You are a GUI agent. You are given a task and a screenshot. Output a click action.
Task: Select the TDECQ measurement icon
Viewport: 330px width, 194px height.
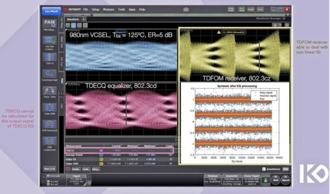49,57
